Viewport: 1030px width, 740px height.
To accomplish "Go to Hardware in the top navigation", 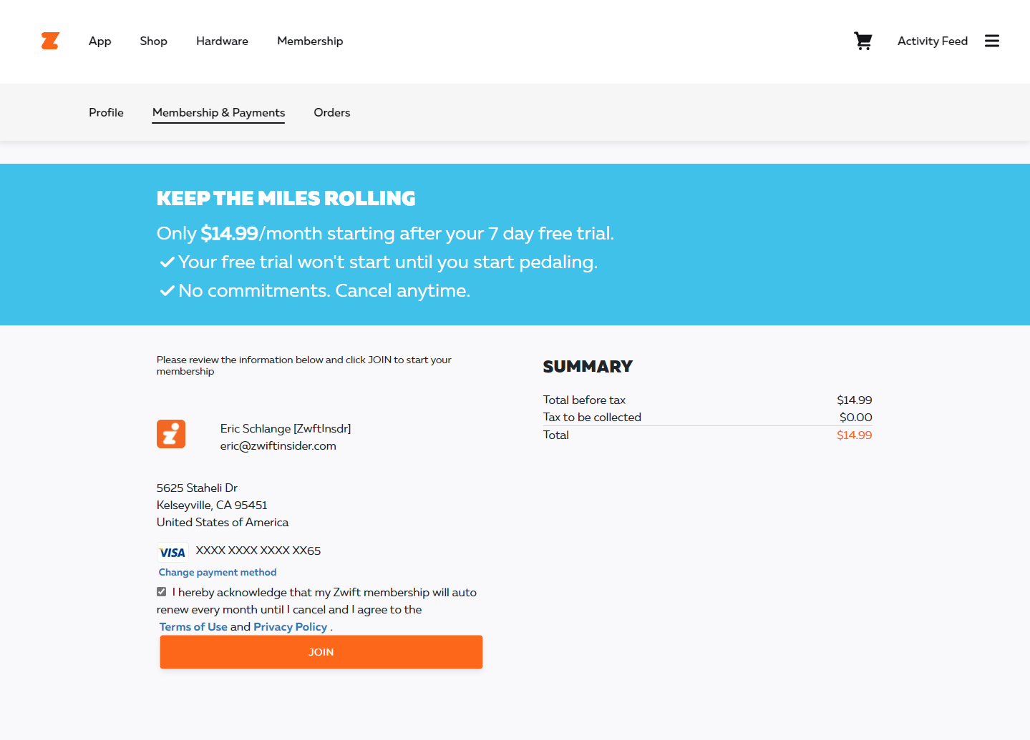I will 223,41.
